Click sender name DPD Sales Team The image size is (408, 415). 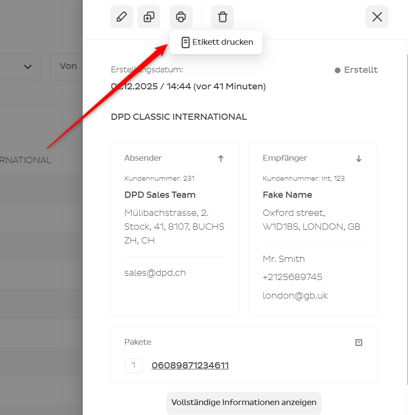(160, 195)
